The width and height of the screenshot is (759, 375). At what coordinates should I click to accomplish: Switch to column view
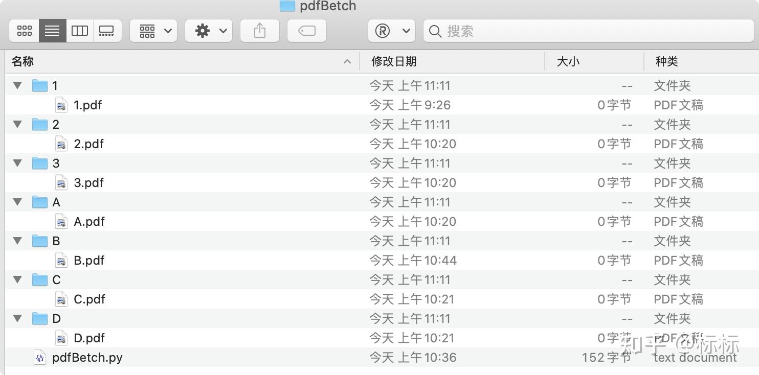[x=80, y=31]
